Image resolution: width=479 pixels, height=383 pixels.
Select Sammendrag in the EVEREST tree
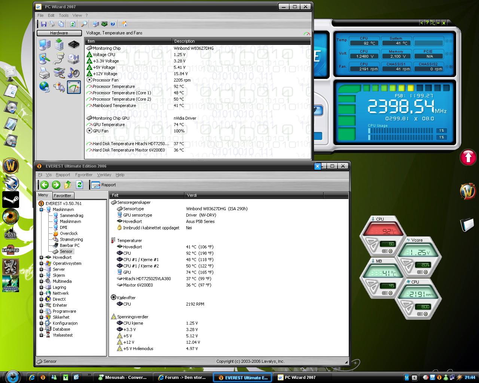click(x=71, y=215)
